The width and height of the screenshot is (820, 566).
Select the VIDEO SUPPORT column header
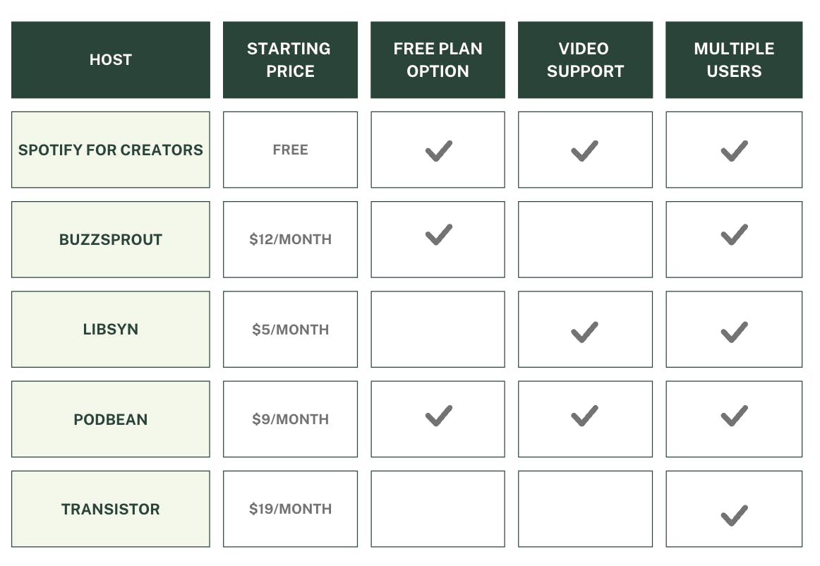coord(585,60)
